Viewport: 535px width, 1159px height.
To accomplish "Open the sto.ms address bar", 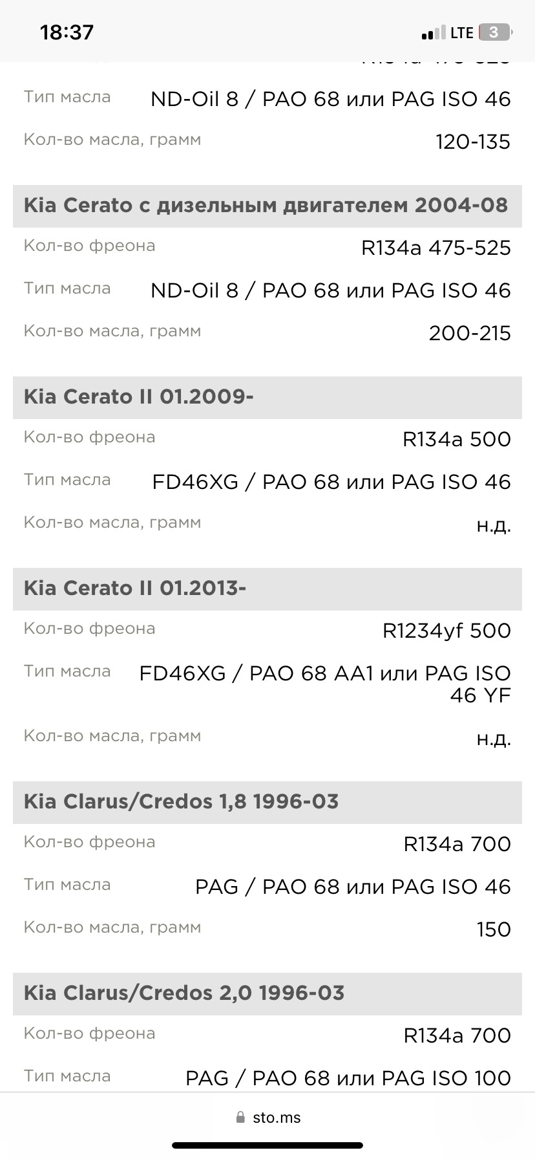I will (267, 1117).
